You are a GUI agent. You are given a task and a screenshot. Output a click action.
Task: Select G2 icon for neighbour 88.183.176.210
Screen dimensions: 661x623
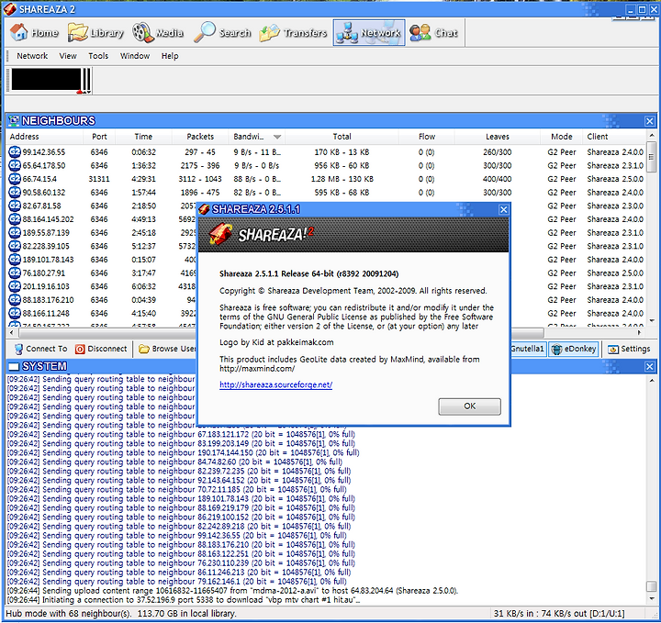[x=15, y=300]
